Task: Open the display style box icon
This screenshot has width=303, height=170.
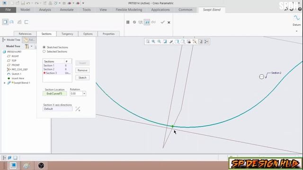Action: click(177, 42)
